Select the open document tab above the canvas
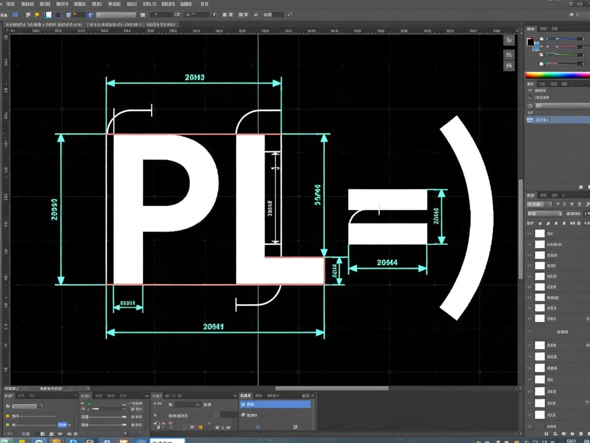 (41, 24)
